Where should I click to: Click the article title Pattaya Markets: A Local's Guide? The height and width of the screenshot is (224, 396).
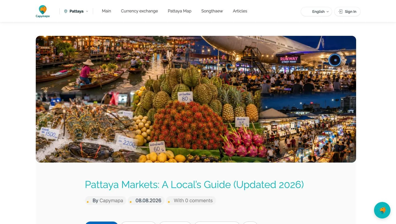[x=194, y=185]
